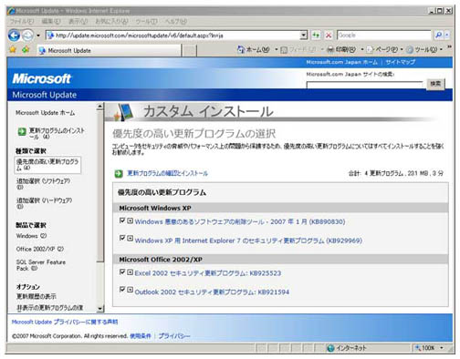Open the Tools (ツール) menu in menu bar

146,22
